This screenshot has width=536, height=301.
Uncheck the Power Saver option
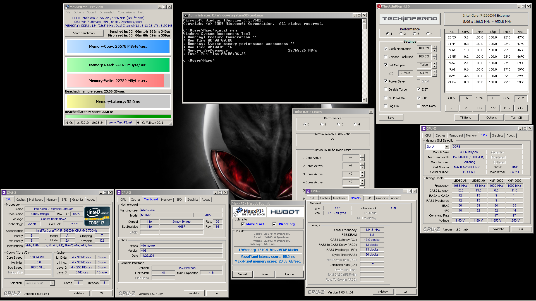coord(386,81)
